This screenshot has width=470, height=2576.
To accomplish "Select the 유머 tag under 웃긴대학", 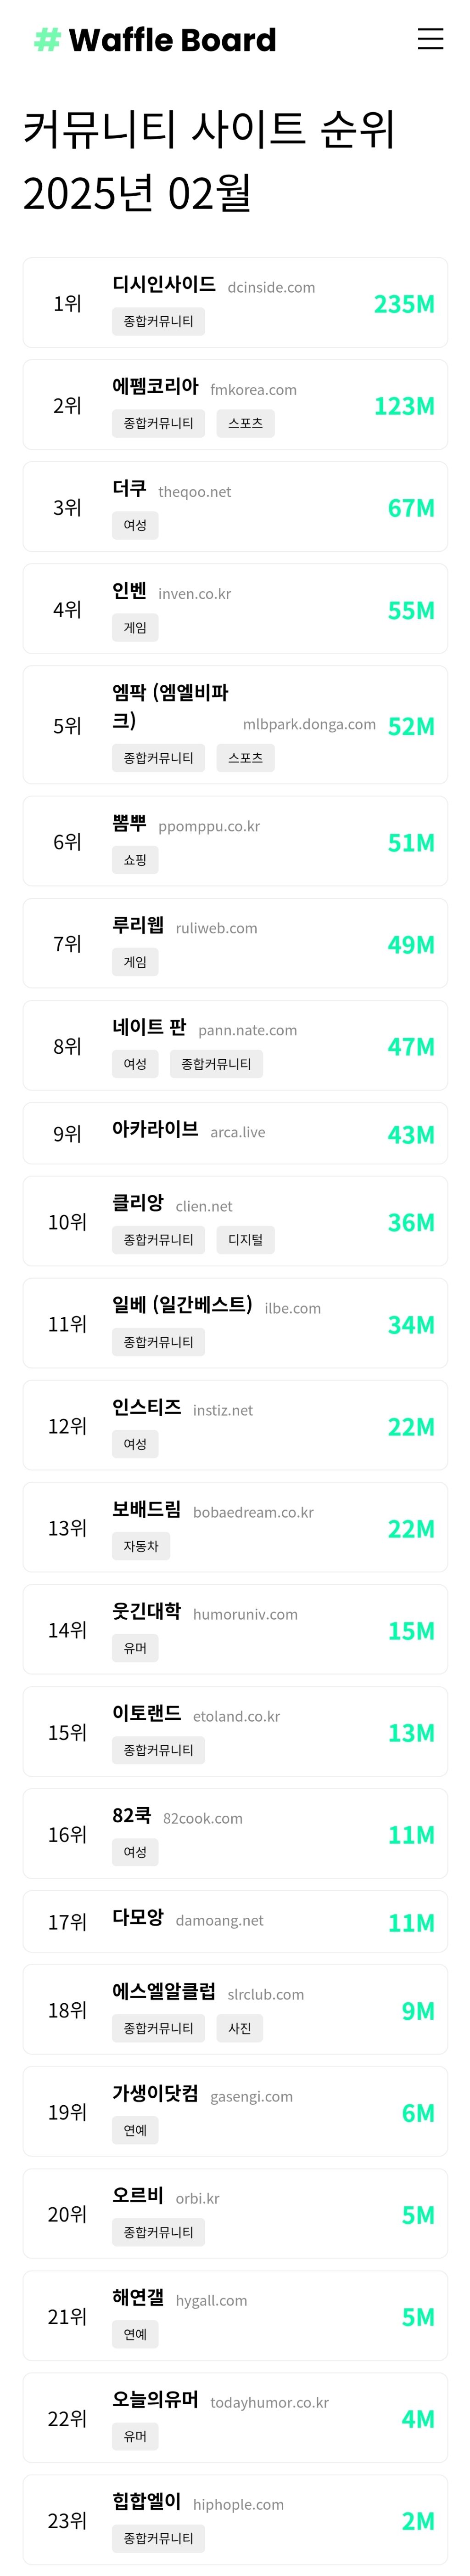I will pos(135,1648).
